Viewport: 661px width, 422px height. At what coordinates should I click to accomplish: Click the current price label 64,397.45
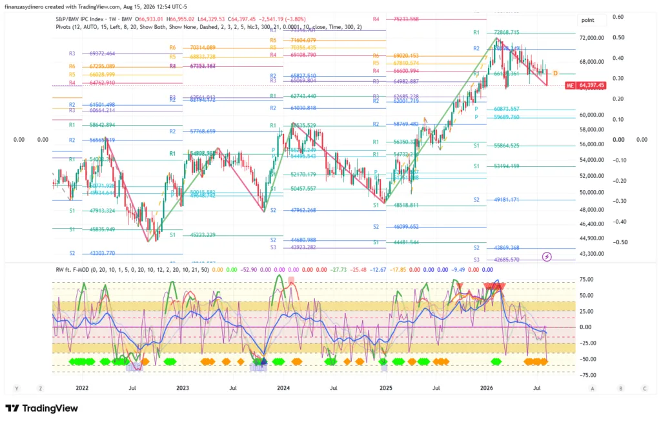[591, 86]
